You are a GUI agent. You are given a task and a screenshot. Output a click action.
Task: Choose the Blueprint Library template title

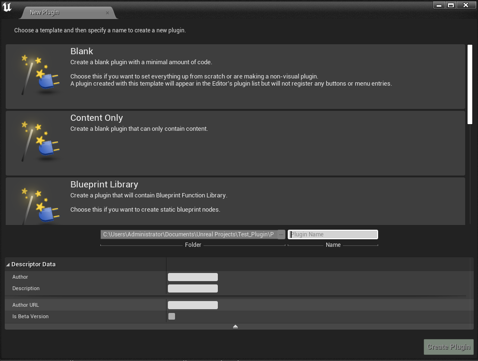pyautogui.click(x=104, y=185)
